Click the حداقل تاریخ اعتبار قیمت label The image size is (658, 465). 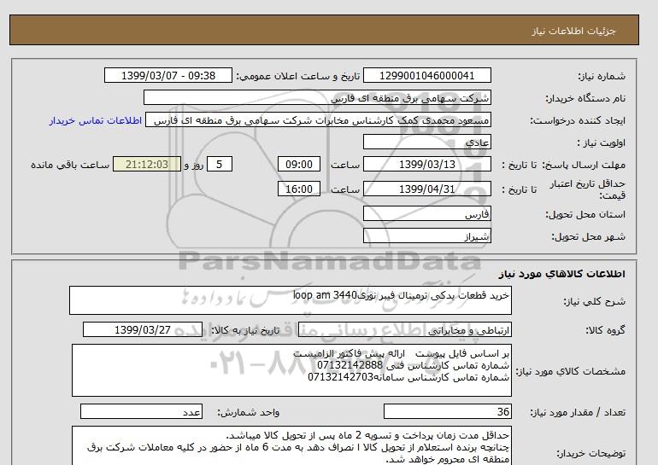click(x=588, y=189)
